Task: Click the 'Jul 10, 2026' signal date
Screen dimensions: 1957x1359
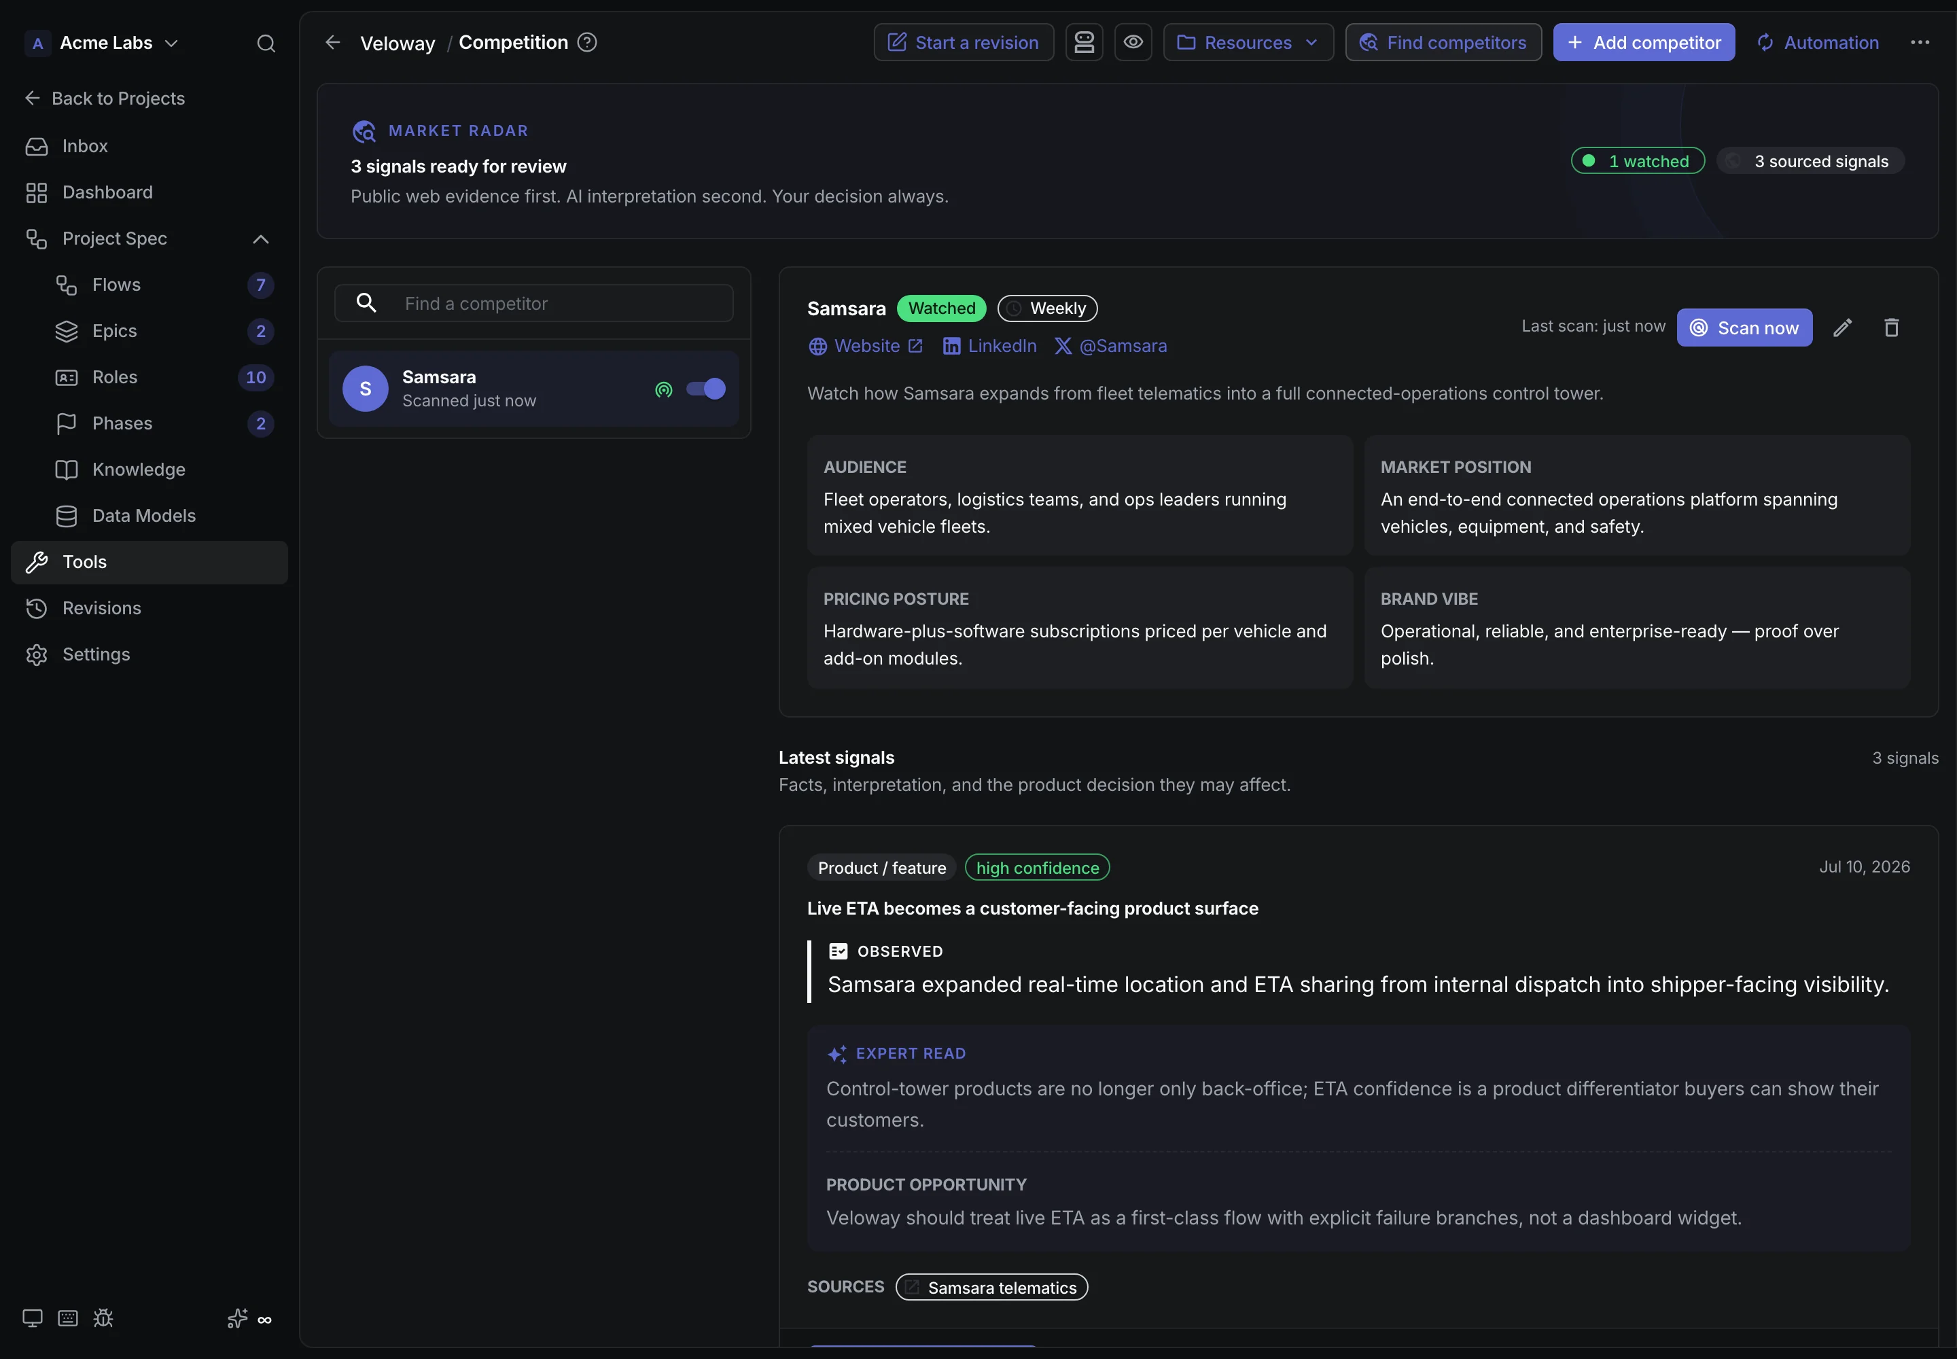Action: (x=1864, y=867)
